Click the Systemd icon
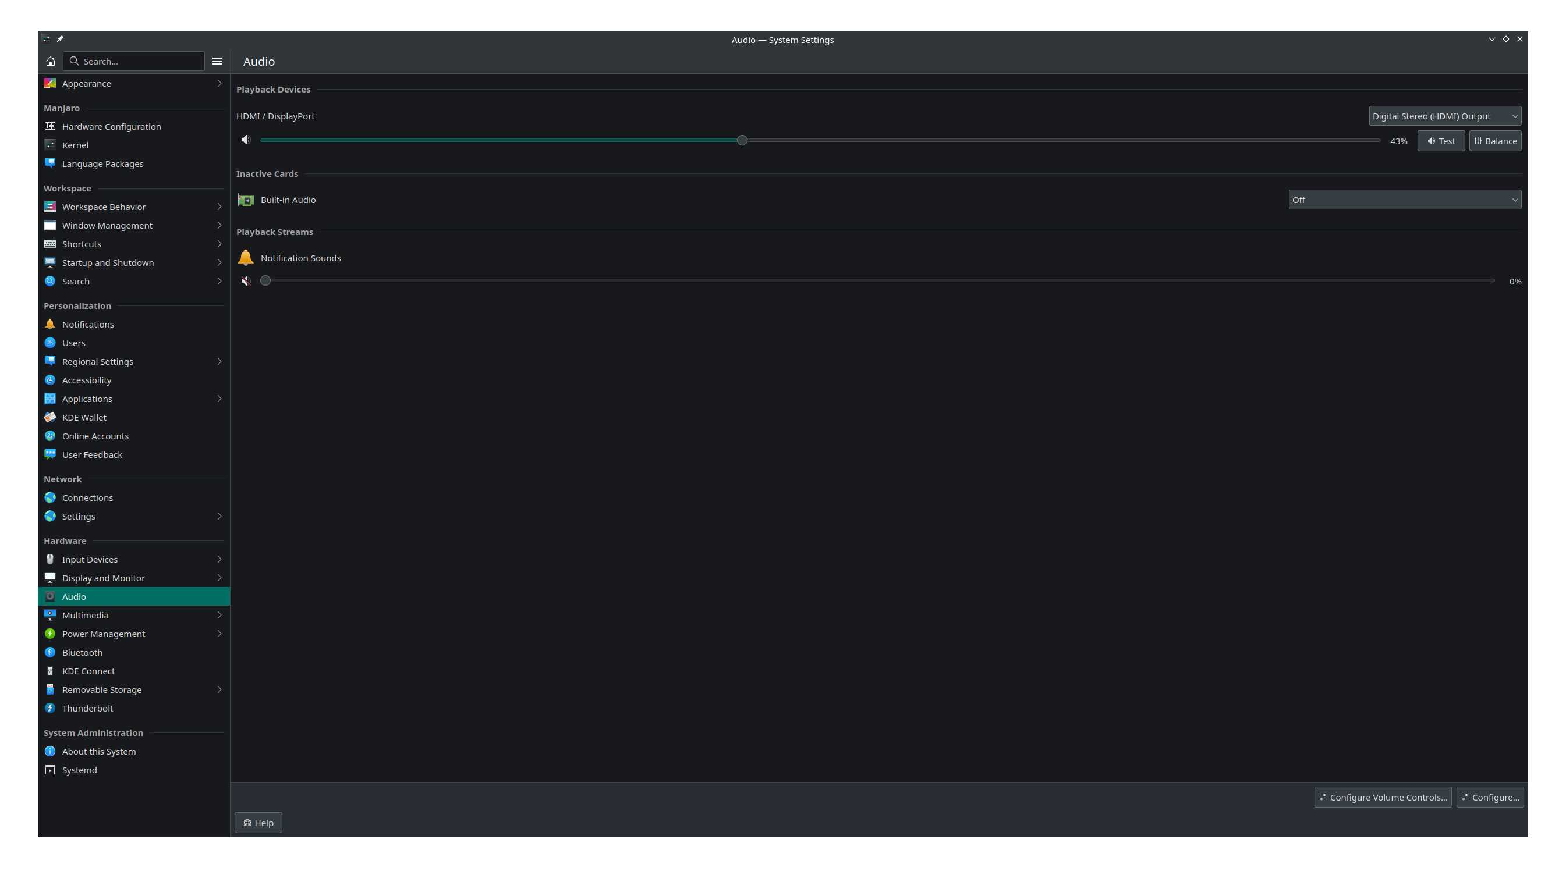This screenshot has width=1566, height=882. (50, 770)
